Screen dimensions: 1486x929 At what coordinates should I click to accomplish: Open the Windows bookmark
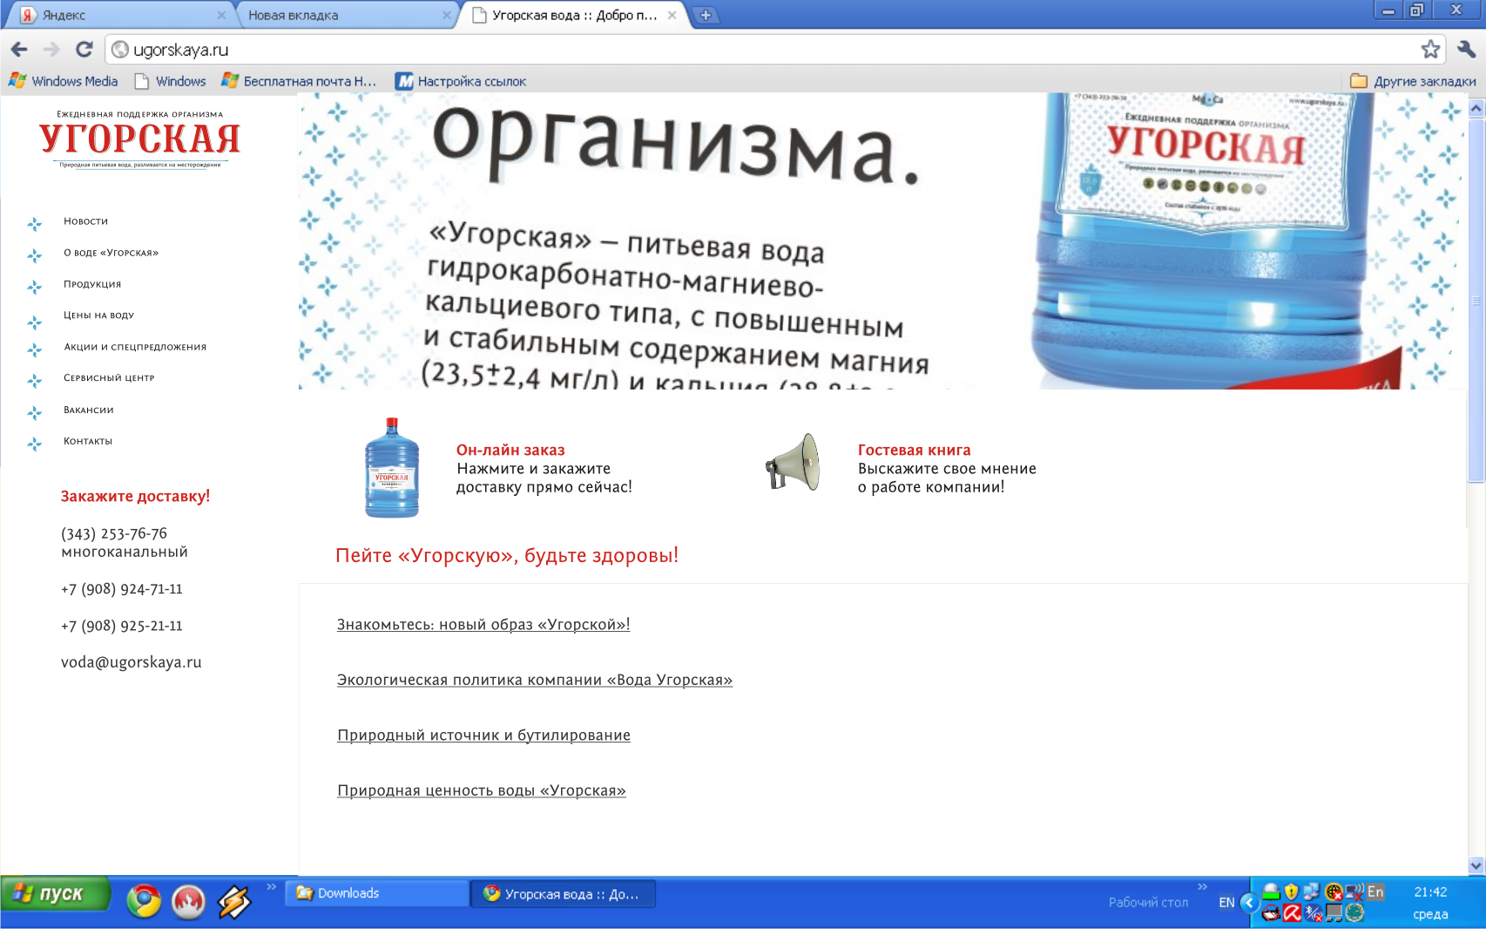pos(170,81)
